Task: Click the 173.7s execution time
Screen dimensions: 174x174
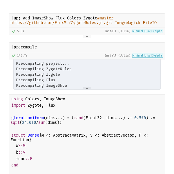Action: [22, 55]
